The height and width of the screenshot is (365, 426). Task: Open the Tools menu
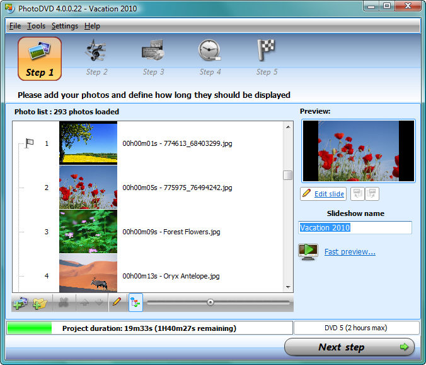click(x=36, y=26)
